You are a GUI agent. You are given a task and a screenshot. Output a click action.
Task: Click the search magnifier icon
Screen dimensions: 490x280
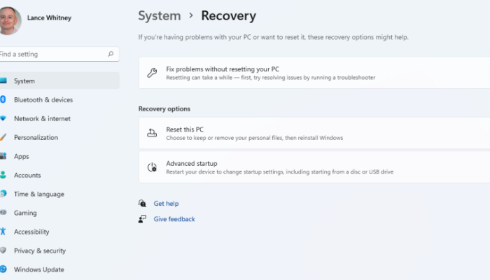(111, 54)
